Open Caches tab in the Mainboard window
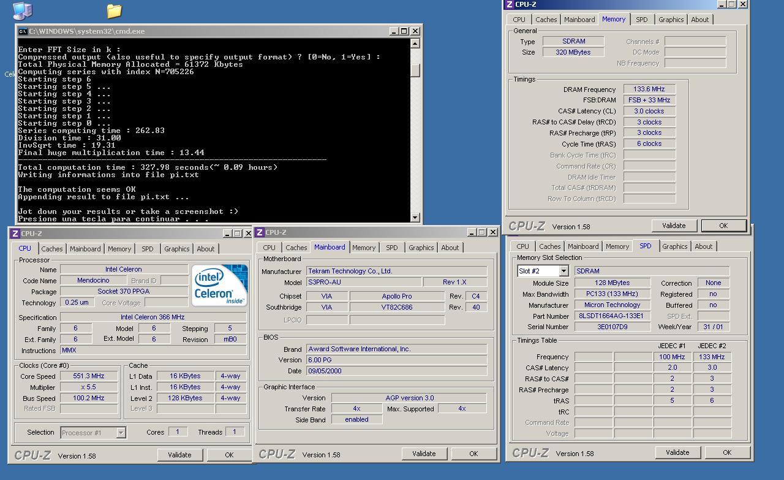 coord(296,248)
